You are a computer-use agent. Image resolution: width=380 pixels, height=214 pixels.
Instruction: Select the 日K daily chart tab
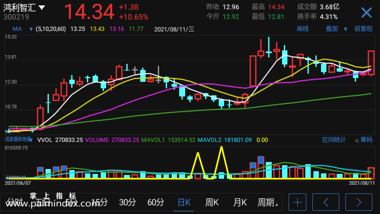[184, 202]
